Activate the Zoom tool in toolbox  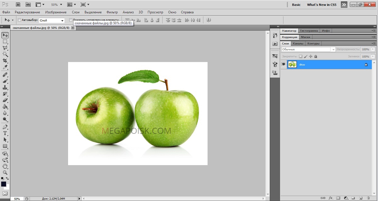(x=5, y=172)
